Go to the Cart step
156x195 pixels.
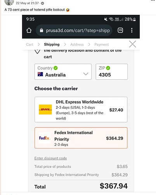[x=29, y=44]
